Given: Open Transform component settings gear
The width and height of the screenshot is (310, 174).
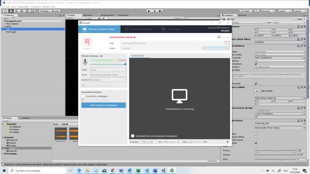Looking at the screenshot, I should 305,26.
